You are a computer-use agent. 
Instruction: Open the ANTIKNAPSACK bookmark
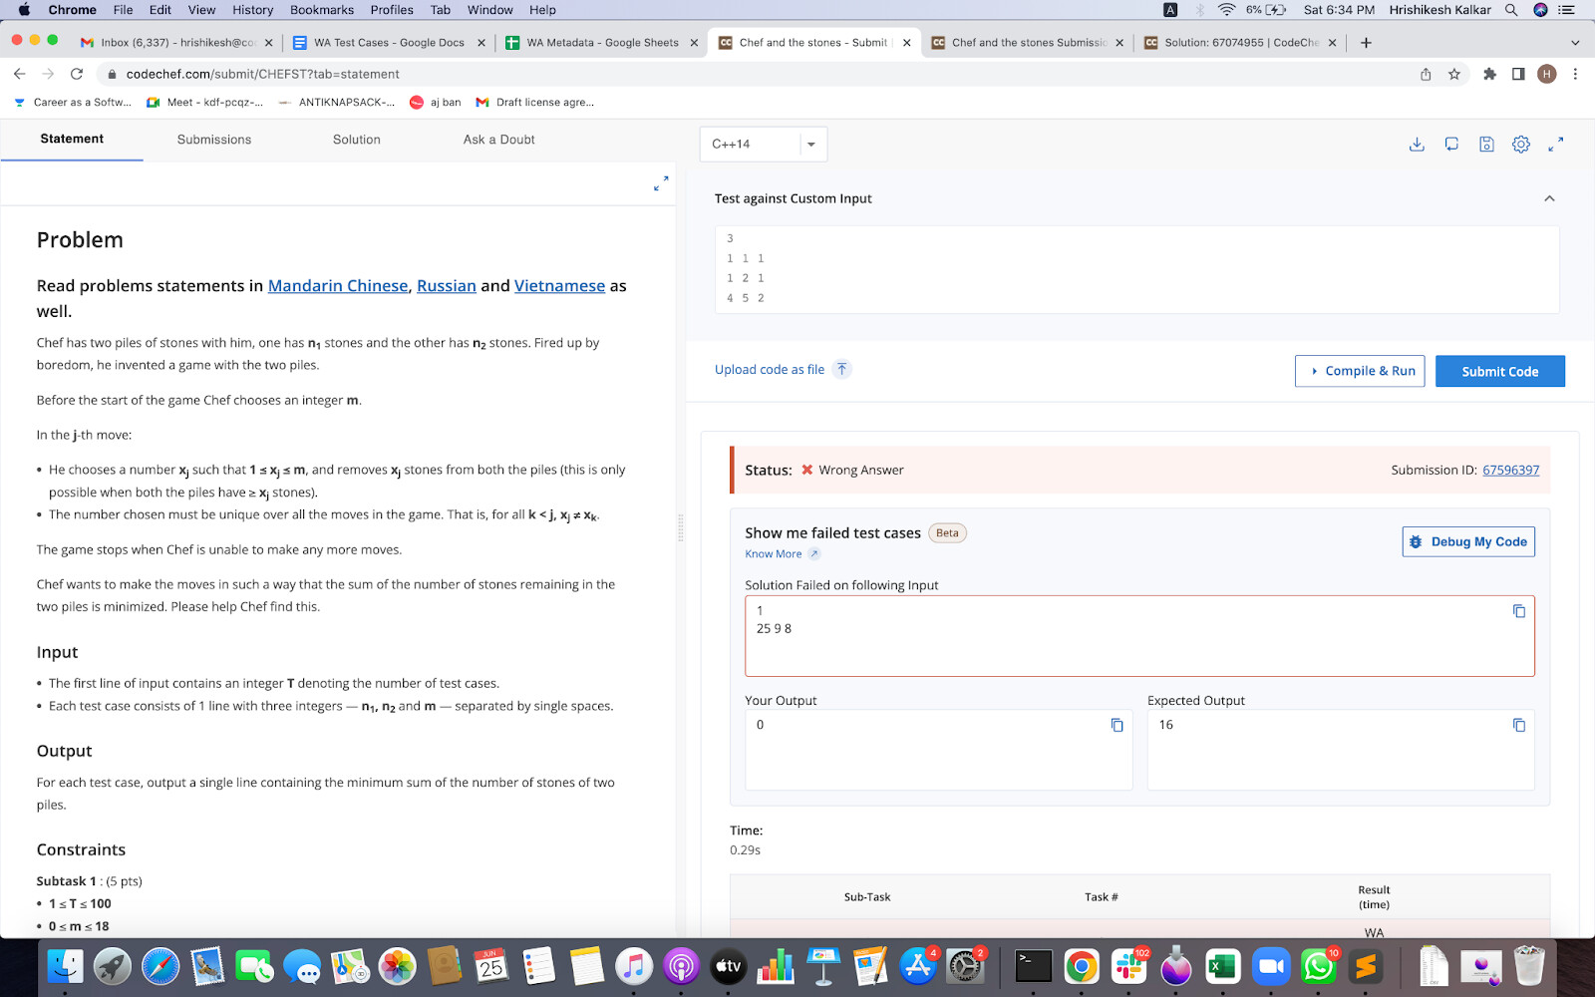point(337,102)
